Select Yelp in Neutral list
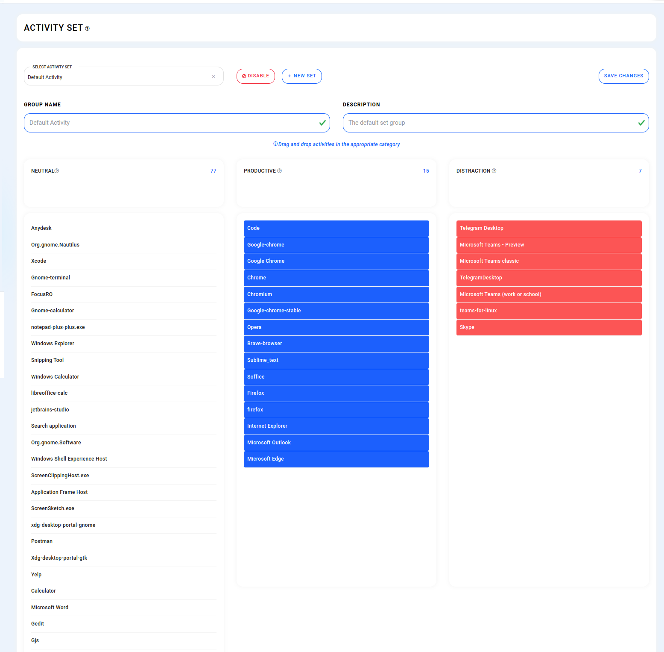 124,575
